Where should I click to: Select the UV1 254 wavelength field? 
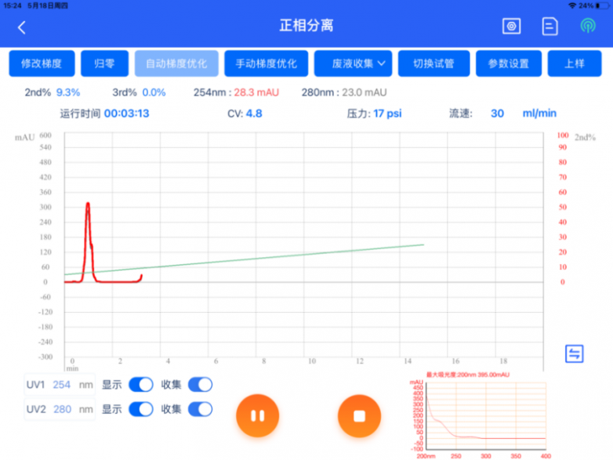tap(62, 385)
